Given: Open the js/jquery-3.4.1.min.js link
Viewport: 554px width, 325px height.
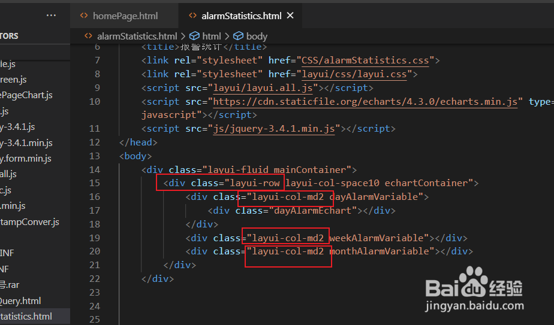Looking at the screenshot, I should click(x=274, y=129).
